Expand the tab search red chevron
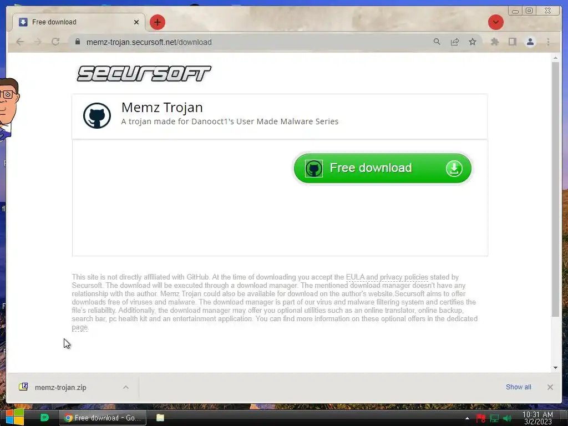 point(495,22)
